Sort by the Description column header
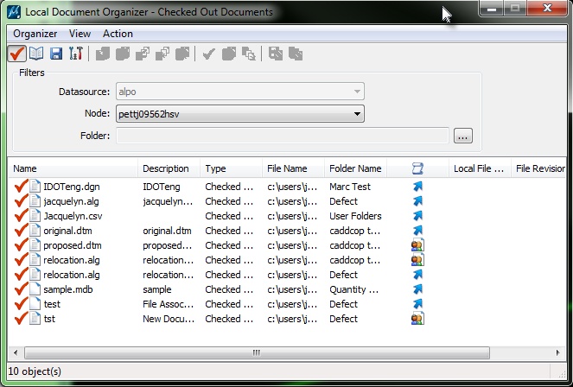This screenshot has width=573, height=387. [169, 168]
